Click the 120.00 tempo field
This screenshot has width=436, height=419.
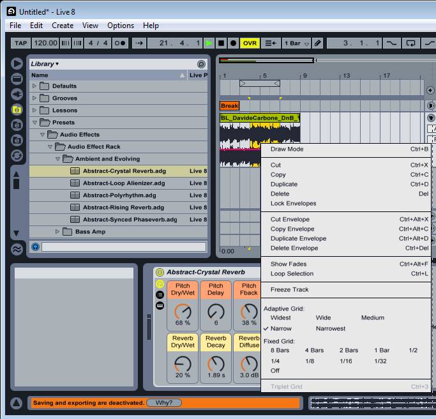pos(45,43)
